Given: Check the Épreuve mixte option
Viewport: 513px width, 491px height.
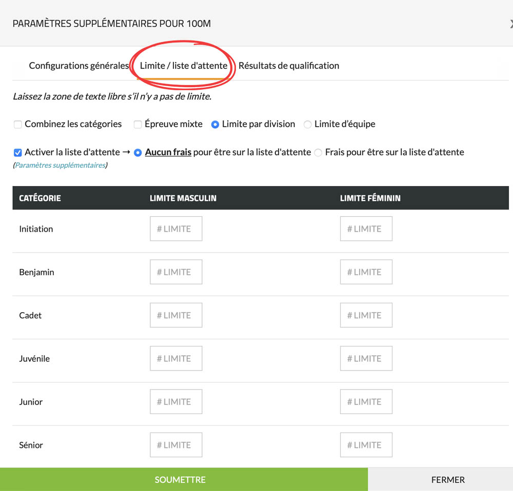Looking at the screenshot, I should tap(137, 124).
